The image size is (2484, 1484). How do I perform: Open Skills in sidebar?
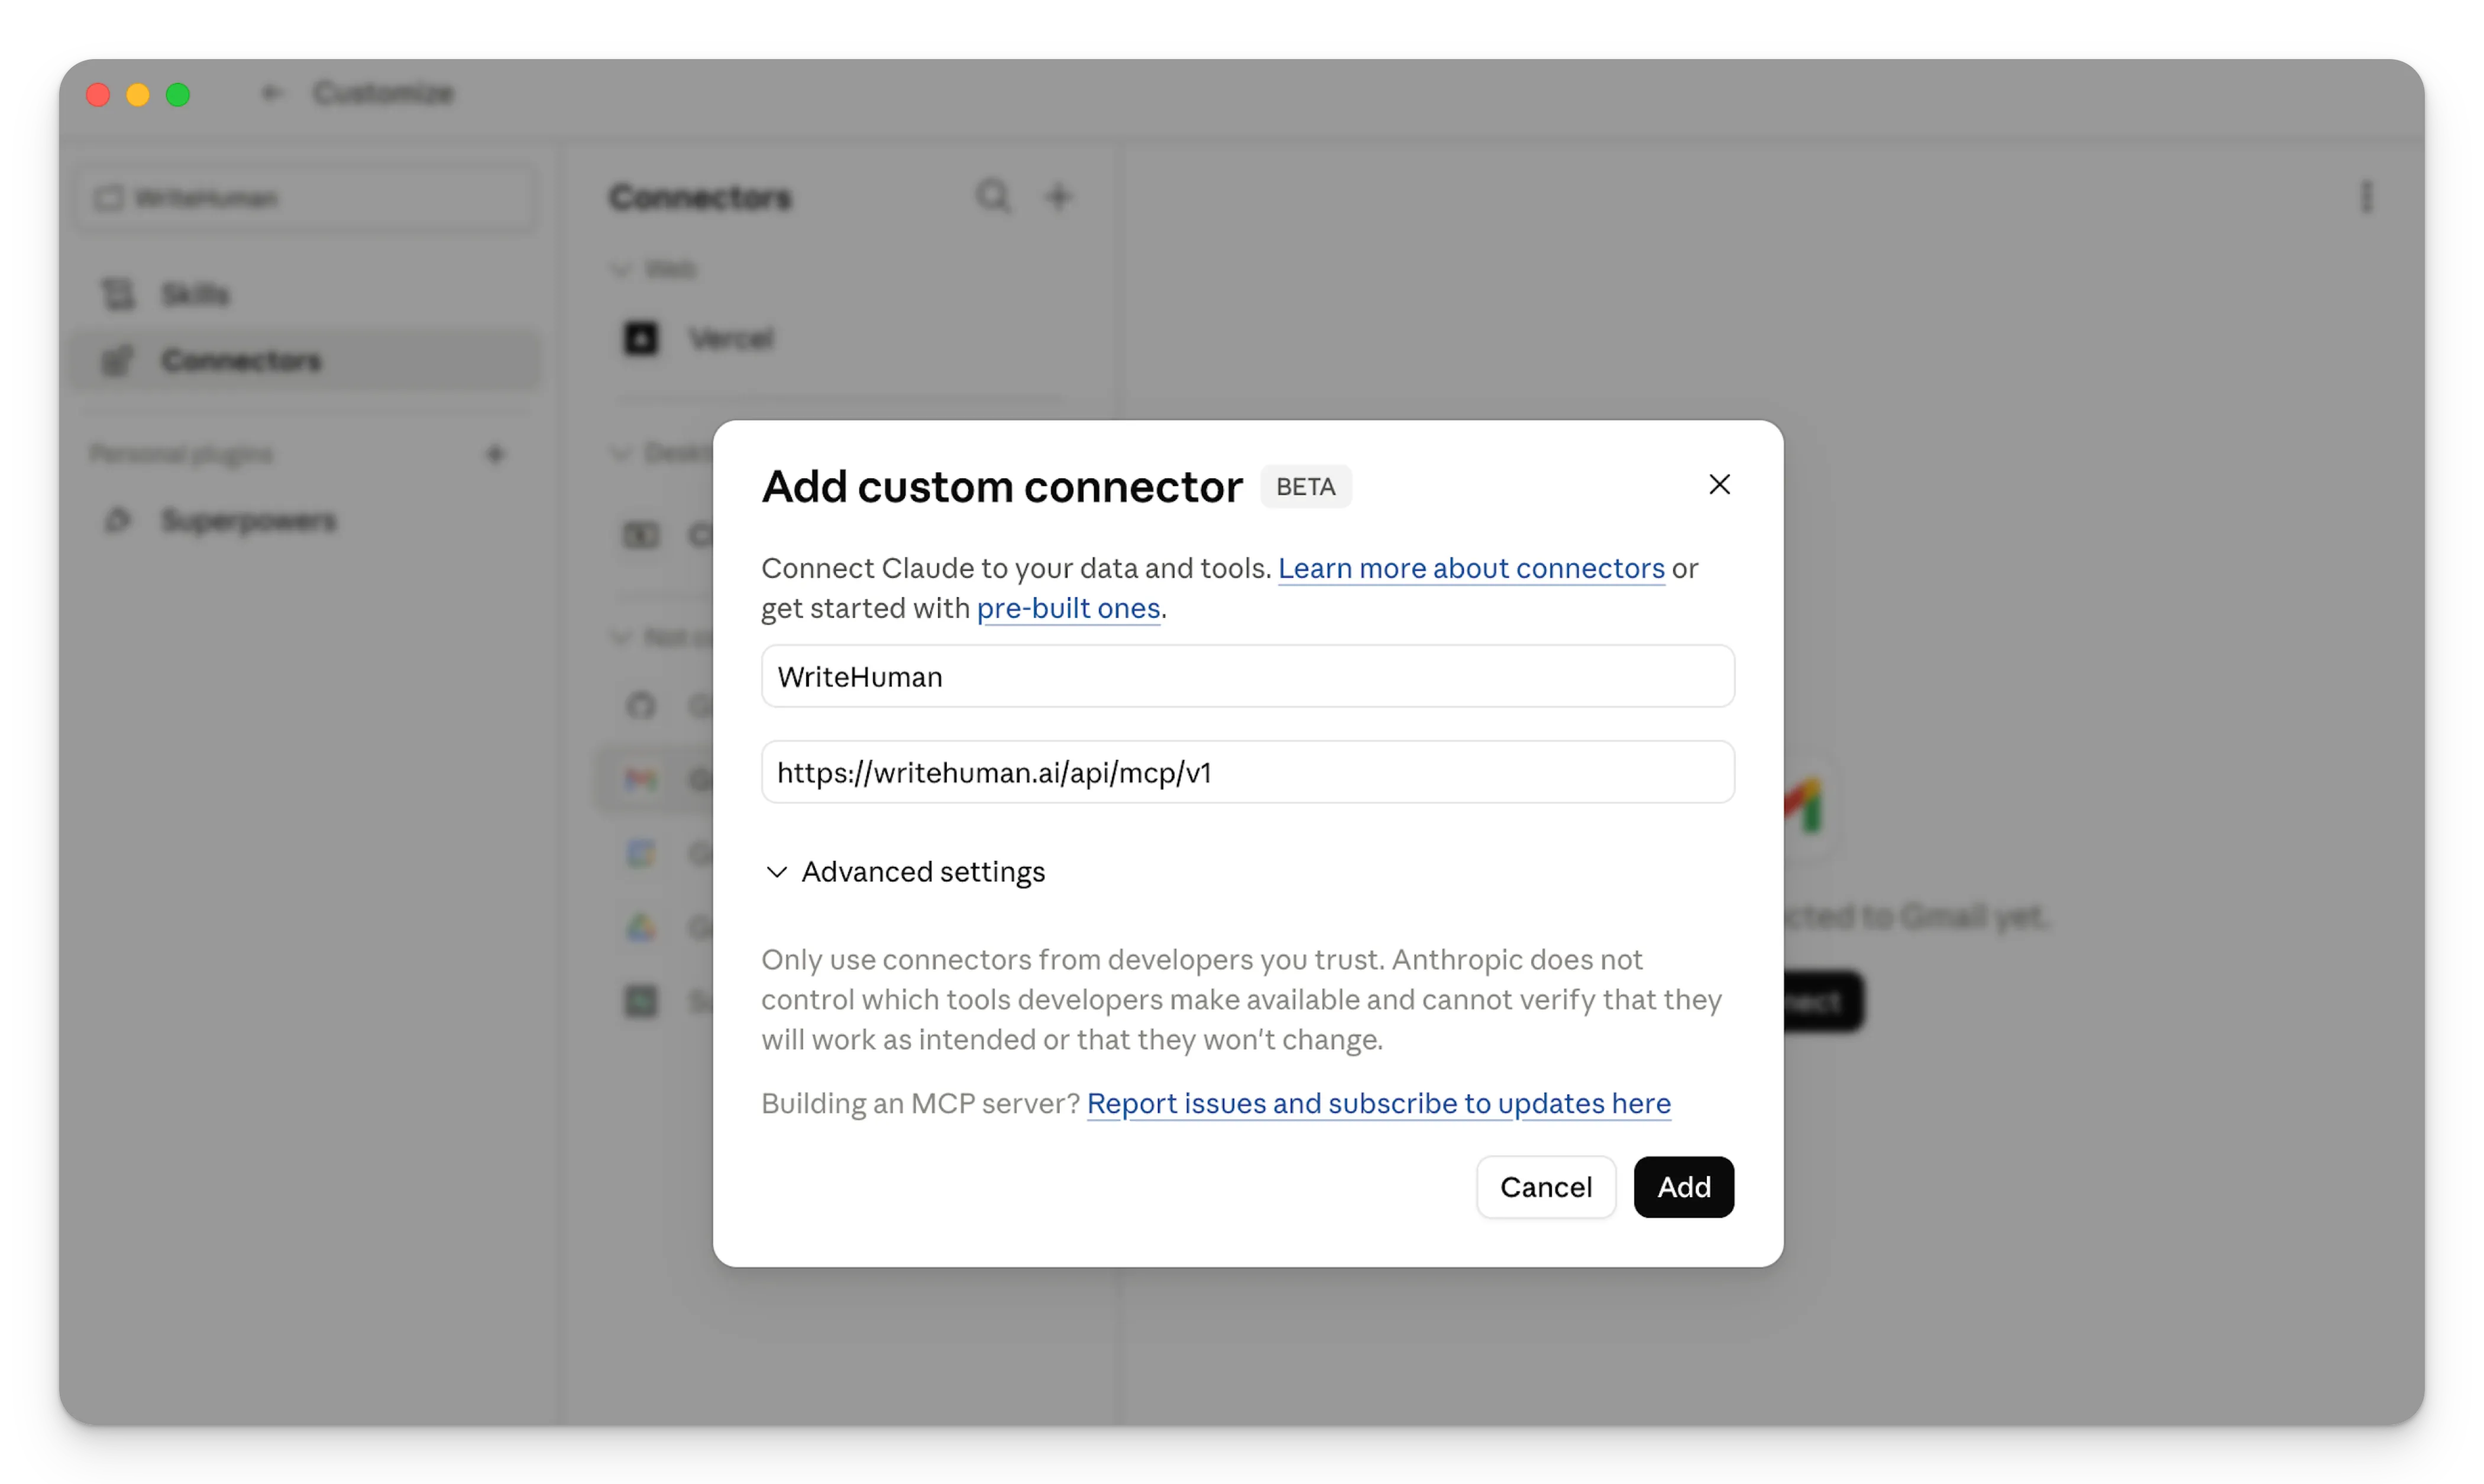coord(305,294)
